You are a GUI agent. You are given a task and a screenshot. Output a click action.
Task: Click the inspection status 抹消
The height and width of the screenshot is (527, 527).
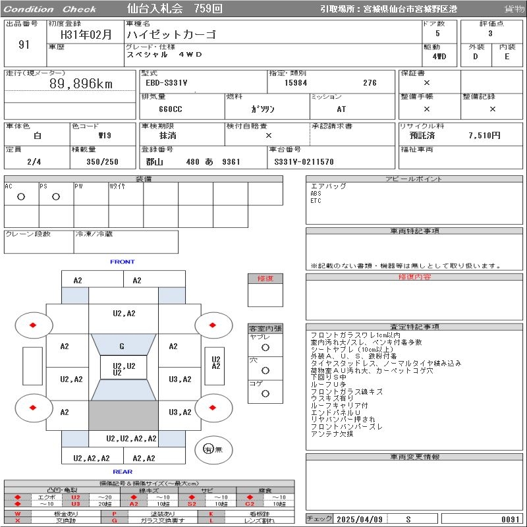[x=168, y=136]
